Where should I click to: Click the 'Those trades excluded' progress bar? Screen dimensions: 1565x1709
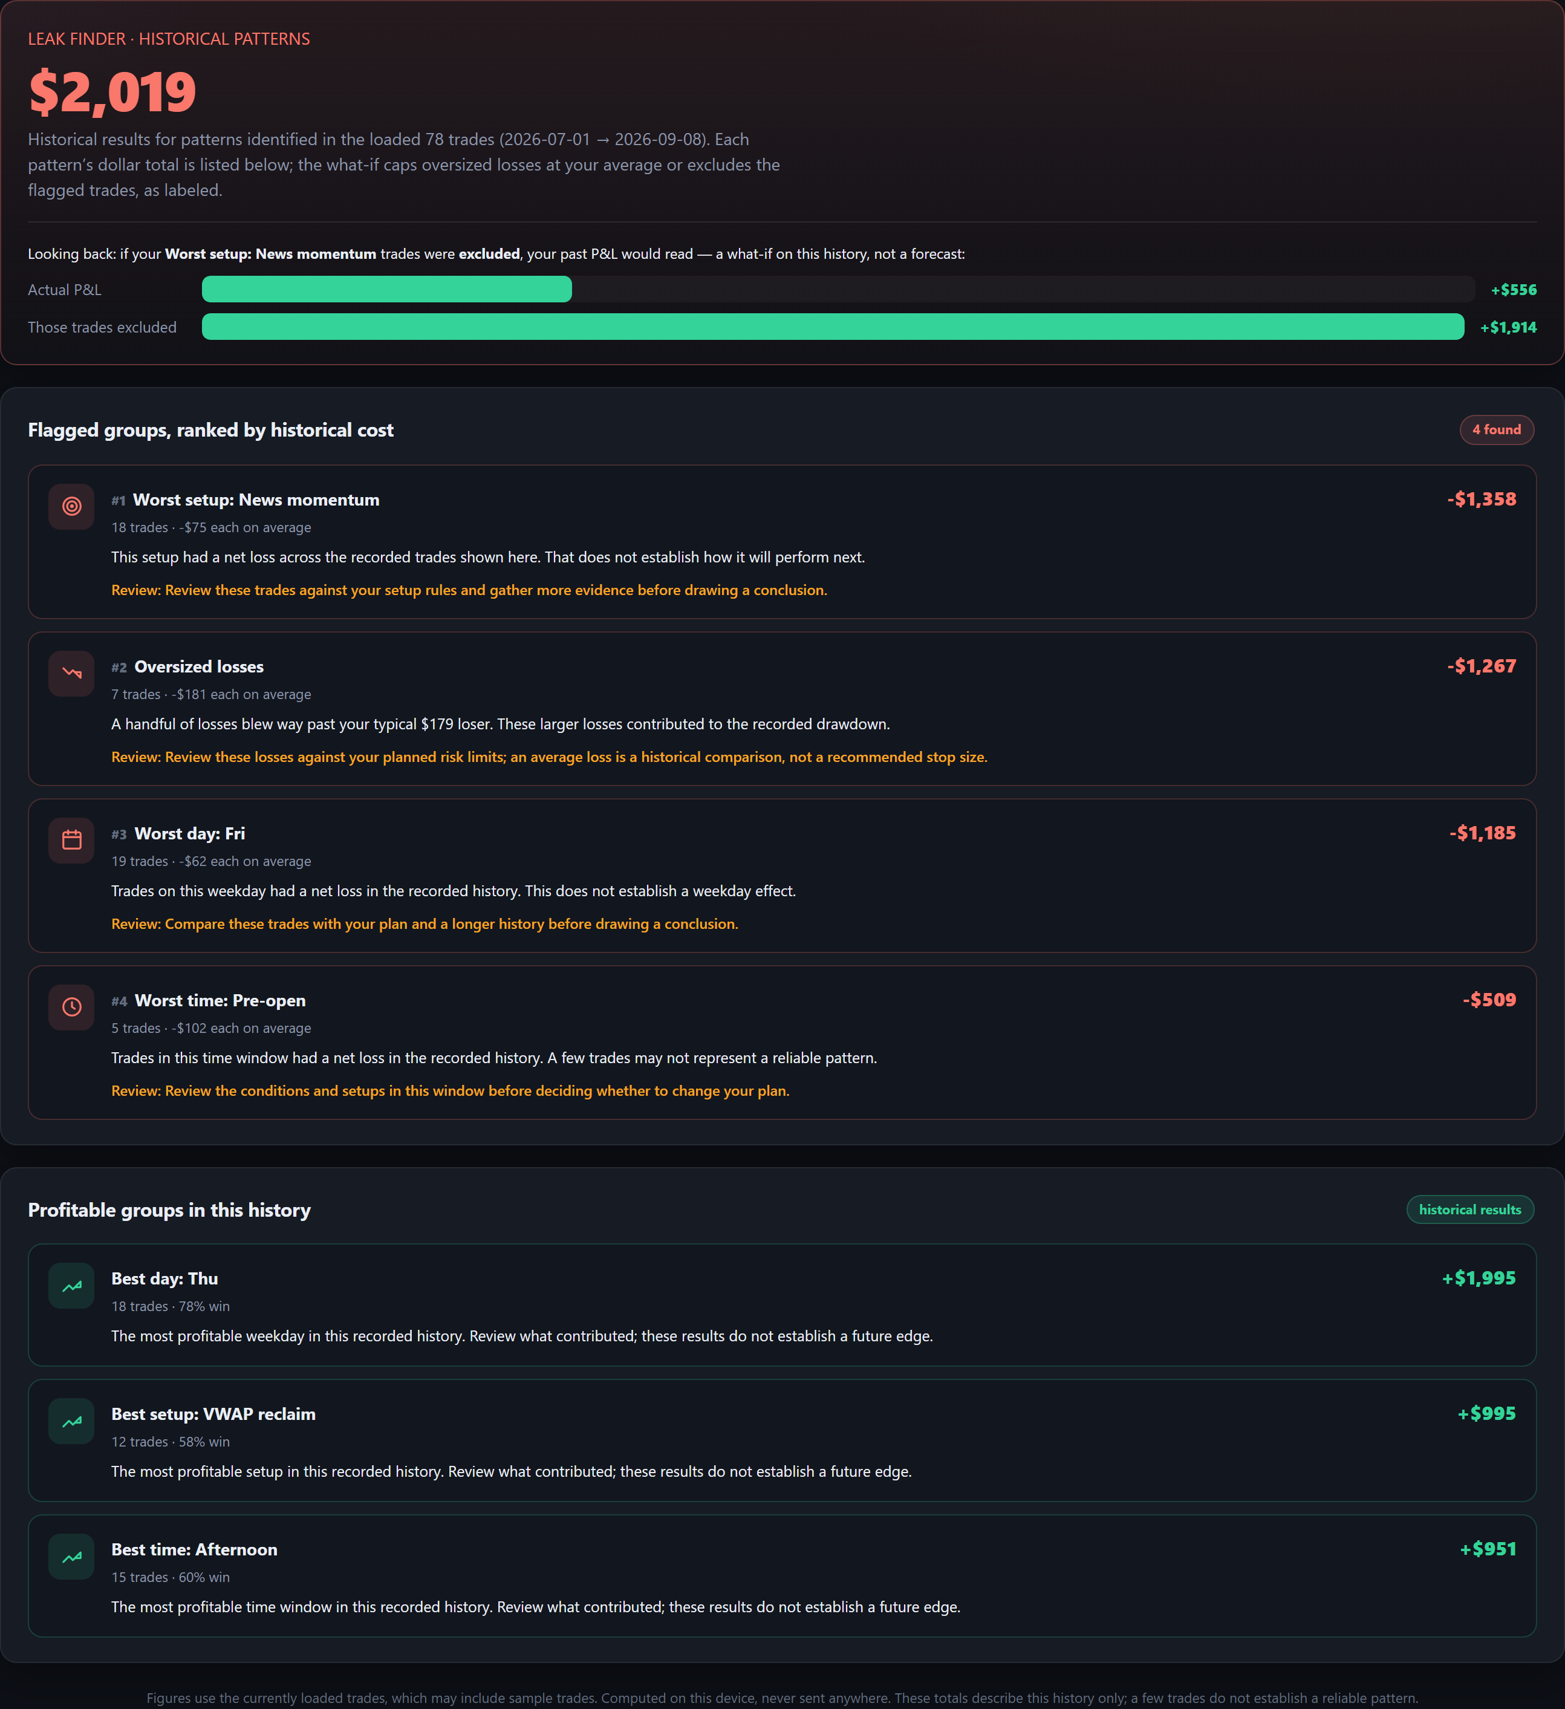pos(833,327)
